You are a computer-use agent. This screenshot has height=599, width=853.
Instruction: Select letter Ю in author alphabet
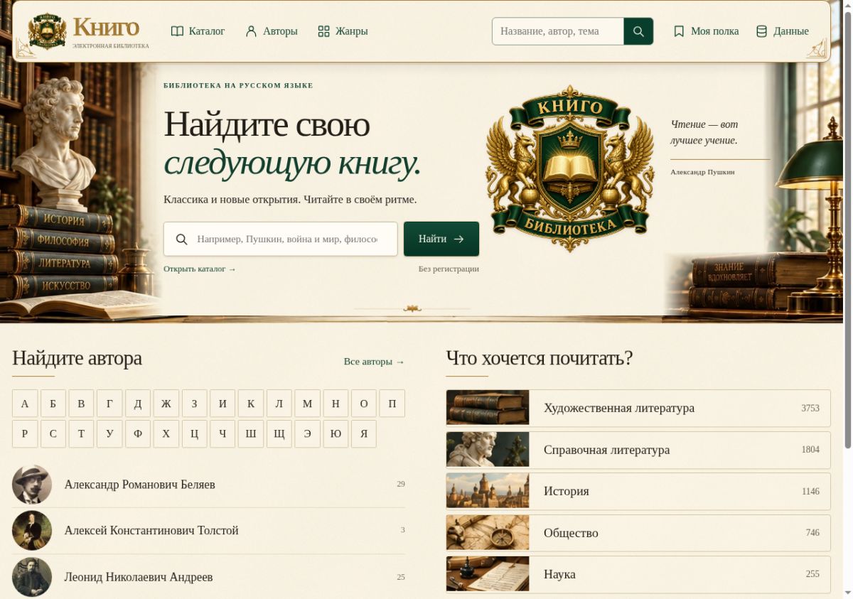tap(336, 434)
